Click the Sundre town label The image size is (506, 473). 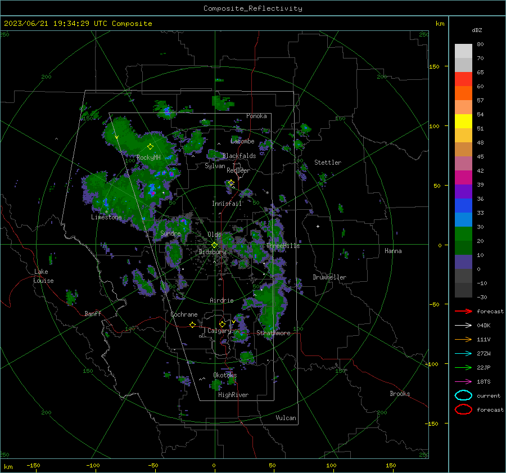click(x=170, y=233)
